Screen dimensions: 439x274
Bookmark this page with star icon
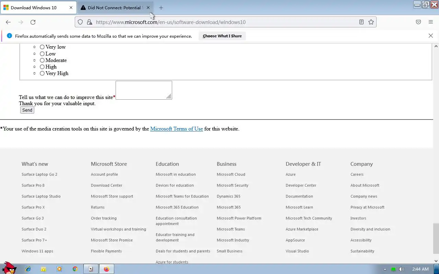(371, 22)
